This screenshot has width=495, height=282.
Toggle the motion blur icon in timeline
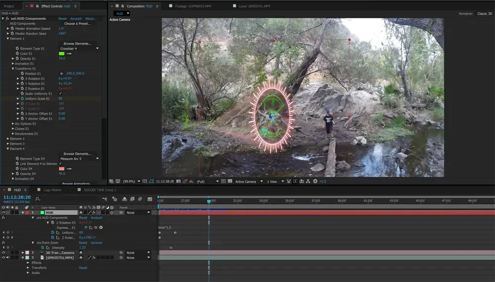(x=140, y=199)
